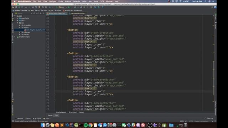The width and height of the screenshot is (228, 128).
Task: Click the Paste icon in the toolbar
Action: tap(39, 7)
